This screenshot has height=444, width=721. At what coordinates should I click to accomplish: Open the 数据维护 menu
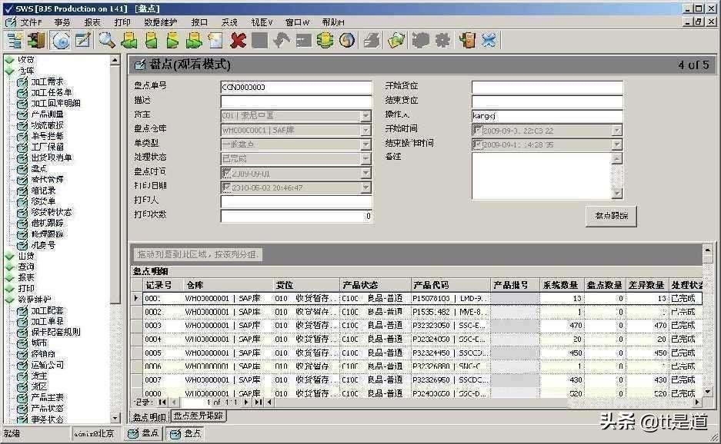click(161, 22)
